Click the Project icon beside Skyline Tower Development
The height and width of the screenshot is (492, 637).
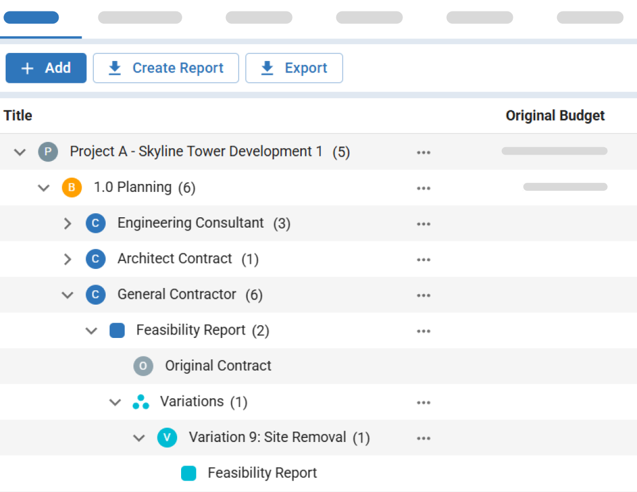[x=48, y=151]
